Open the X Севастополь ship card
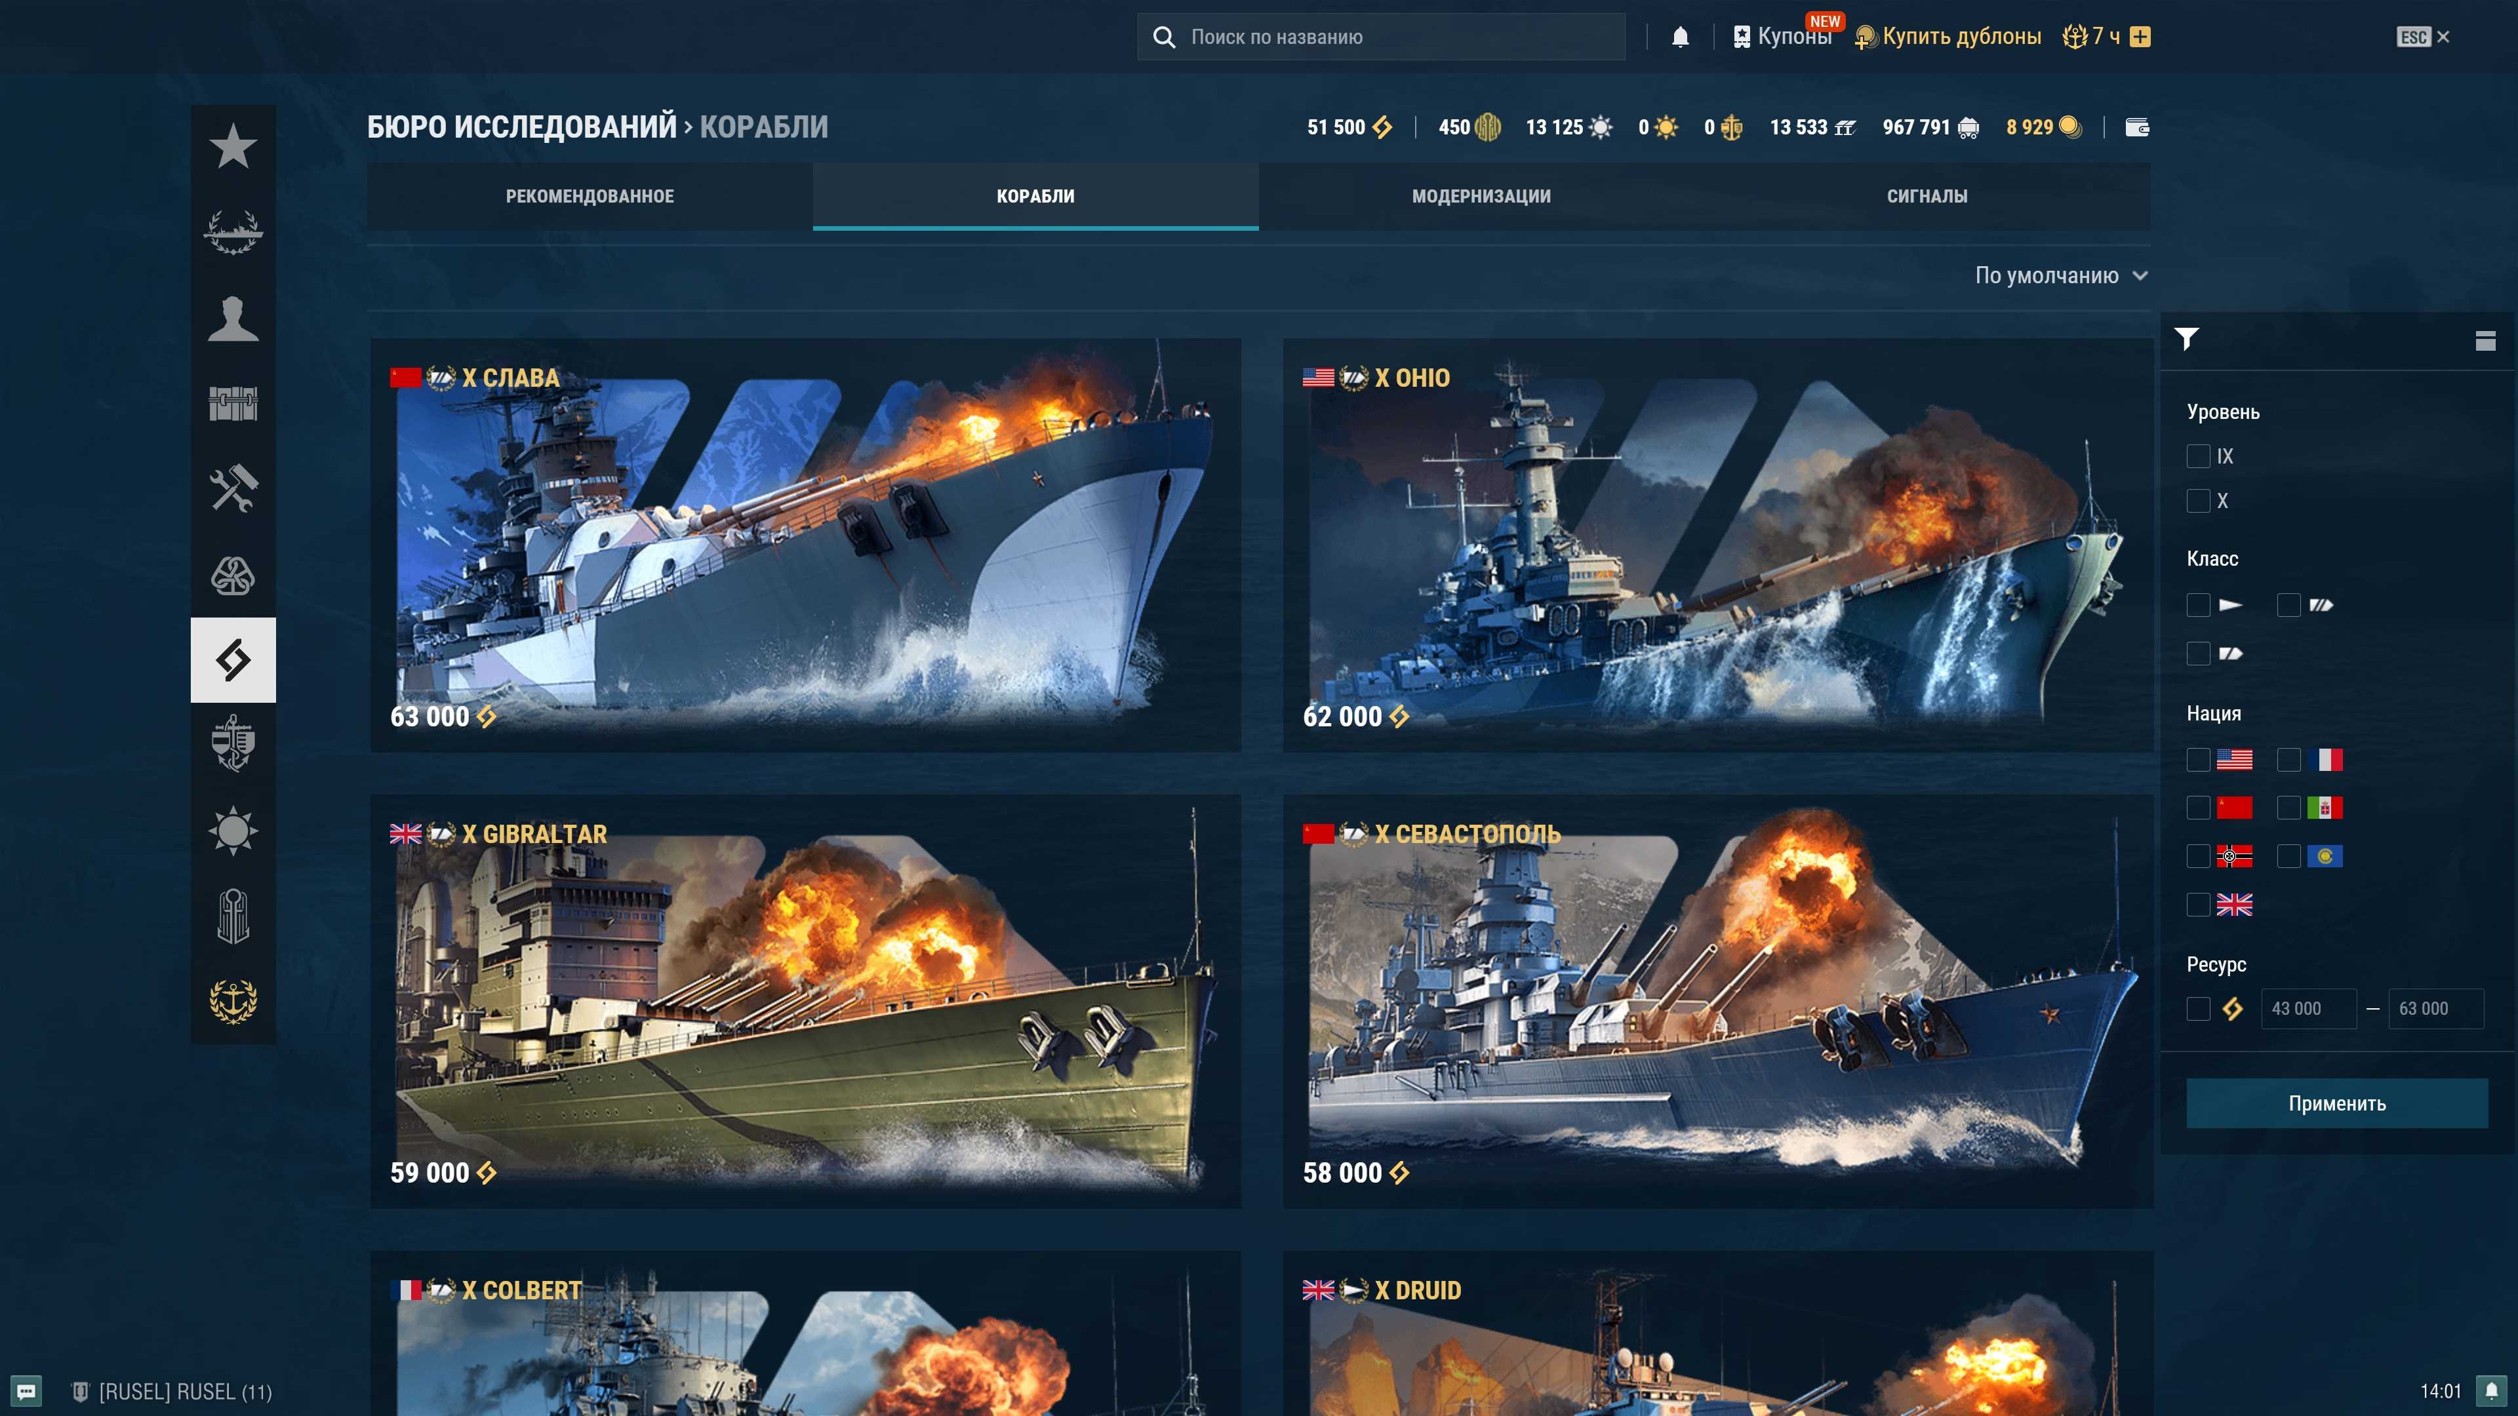Screen dimensions: 2518x1416 click(1717, 1002)
